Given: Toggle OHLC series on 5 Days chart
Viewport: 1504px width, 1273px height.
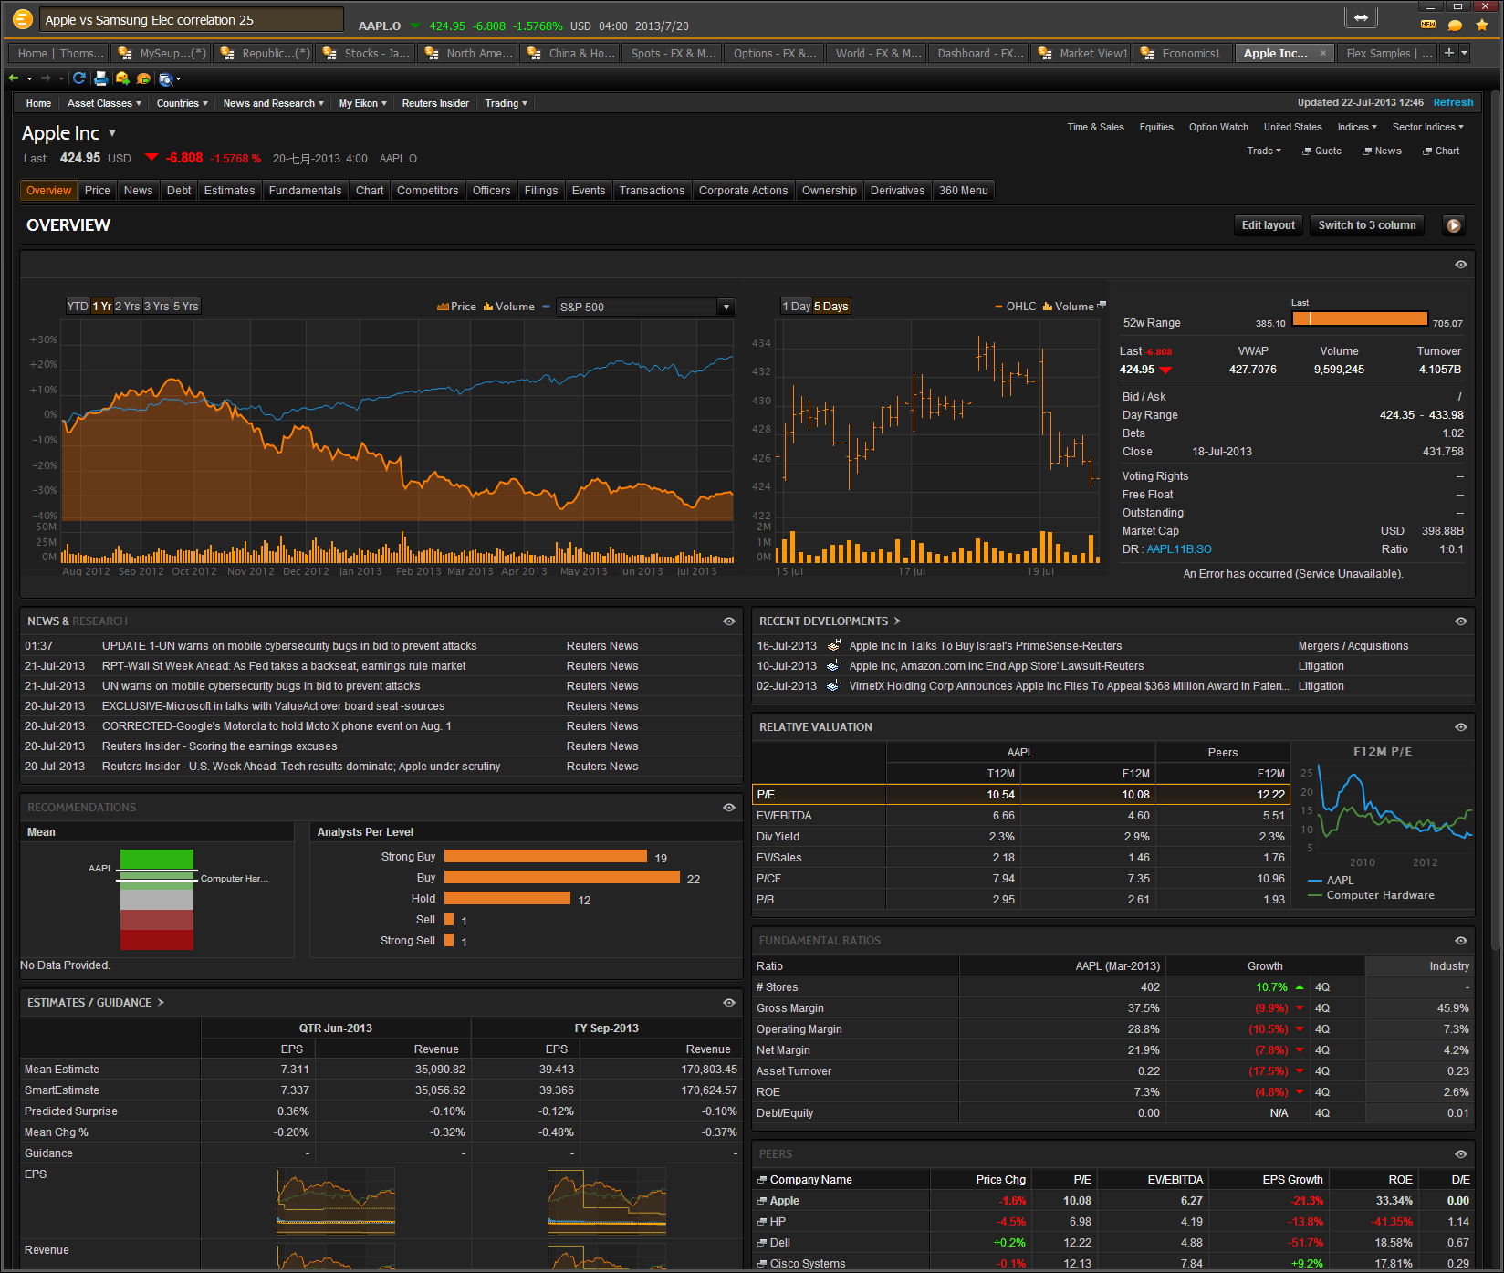Looking at the screenshot, I should click(1015, 307).
